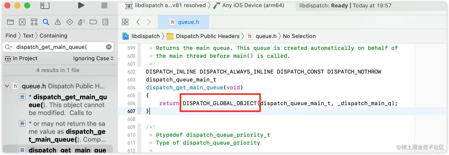
Task: Click libdispatch in the jump bar
Action: (141, 36)
